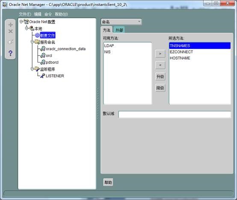Switch to the 外部 tab
This screenshot has width=237, height=200.
[119, 30]
